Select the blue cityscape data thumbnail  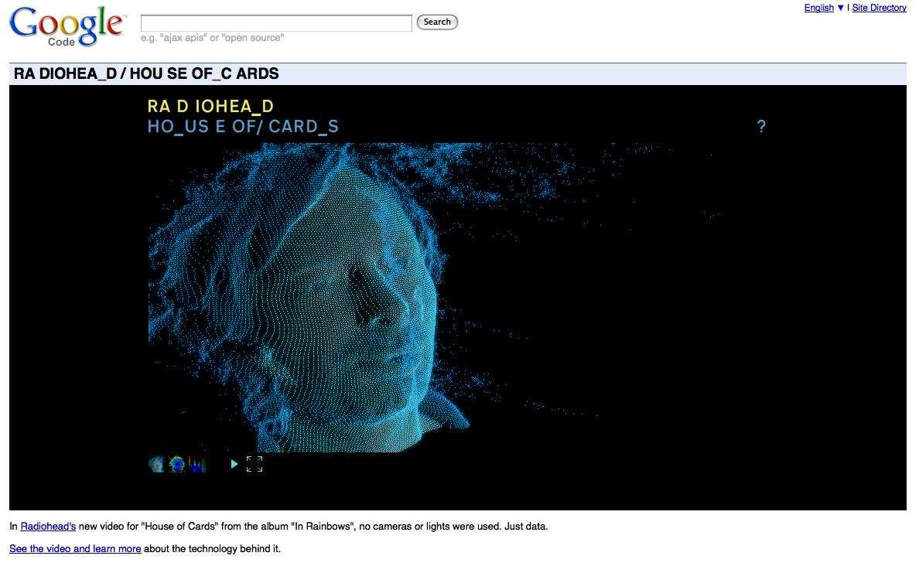(x=197, y=465)
